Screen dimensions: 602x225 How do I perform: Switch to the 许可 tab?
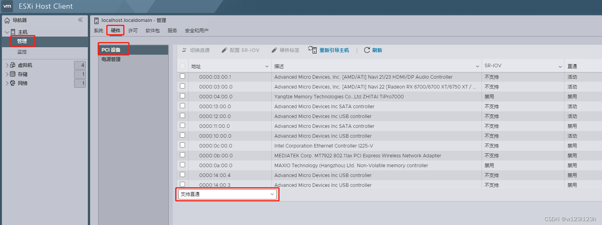[133, 31]
